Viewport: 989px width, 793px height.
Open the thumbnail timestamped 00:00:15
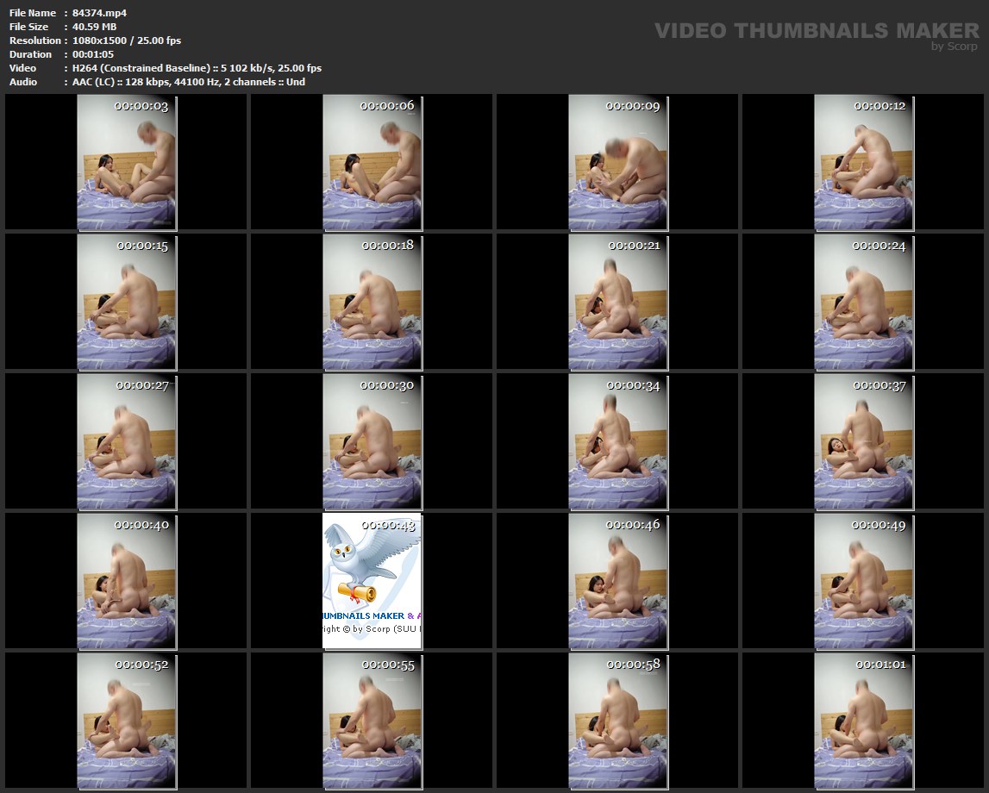[127, 302]
